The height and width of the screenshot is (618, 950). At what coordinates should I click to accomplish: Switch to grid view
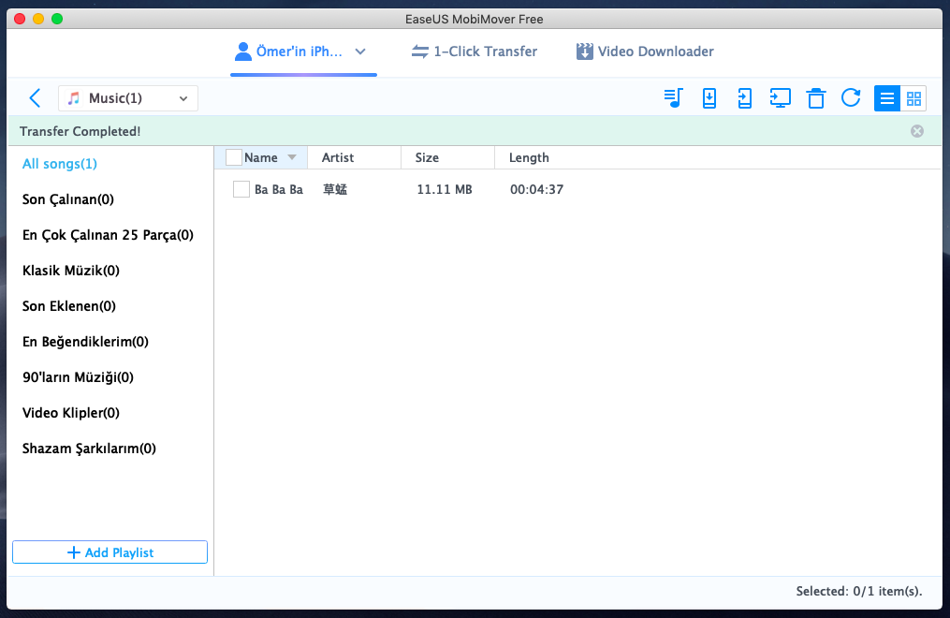(x=913, y=98)
